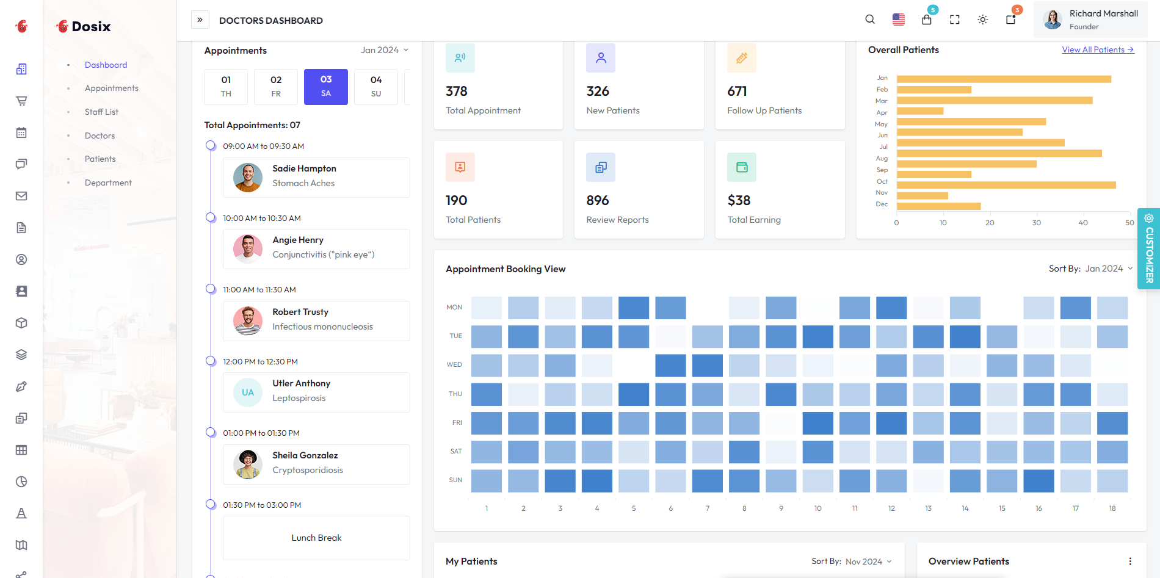Open Sheila Gonzalez appointment card
Viewport: 1160px width, 578px height.
[x=316, y=464]
